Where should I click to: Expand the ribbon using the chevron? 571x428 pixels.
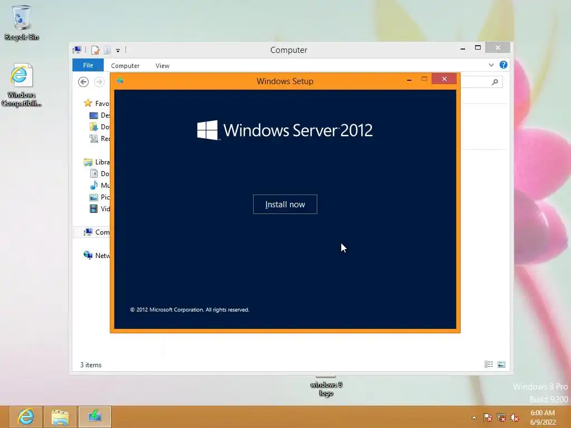coord(491,65)
